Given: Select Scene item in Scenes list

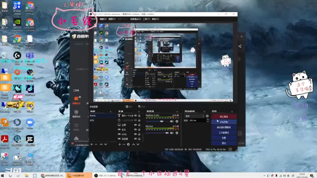Looking at the screenshot, I should point(103,116).
